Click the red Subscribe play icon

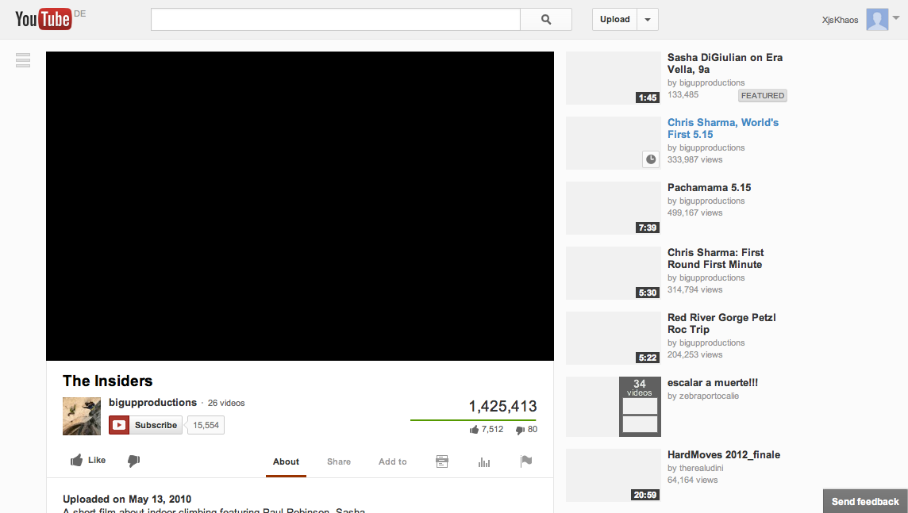pos(119,425)
